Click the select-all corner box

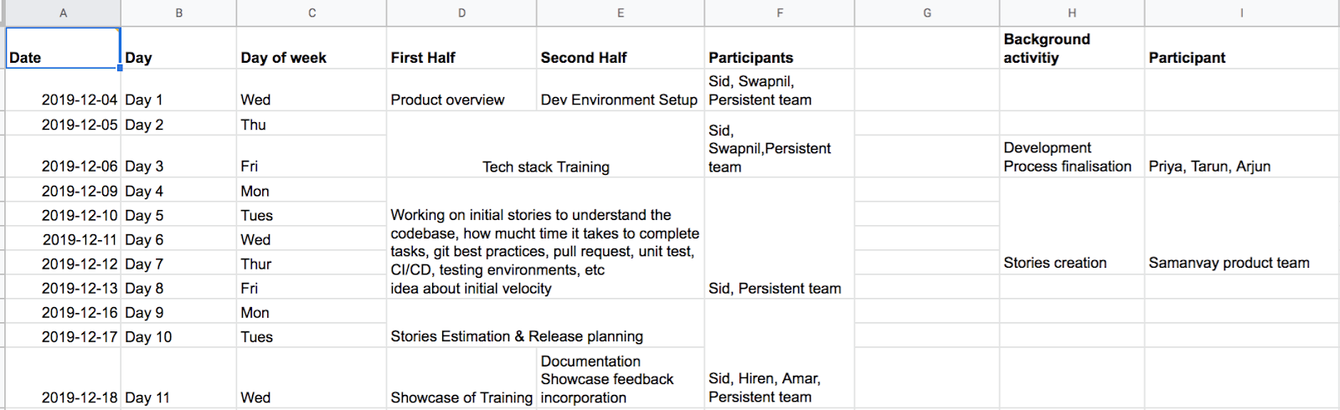point(3,13)
